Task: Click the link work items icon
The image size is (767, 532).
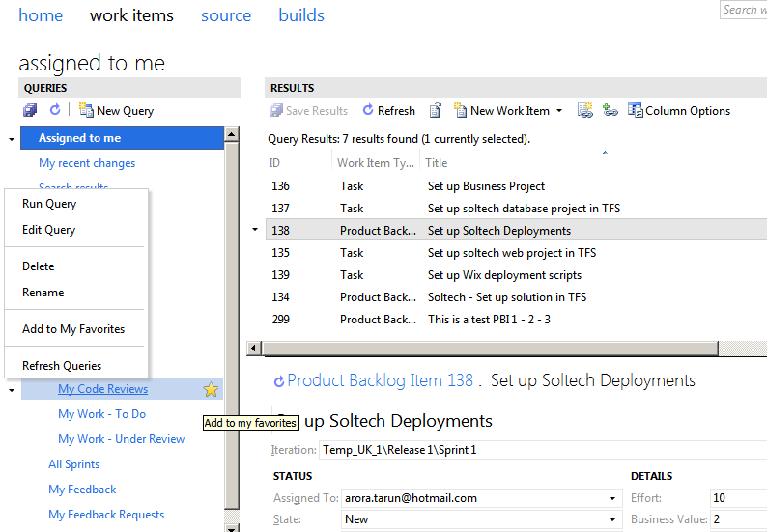Action: click(x=610, y=110)
